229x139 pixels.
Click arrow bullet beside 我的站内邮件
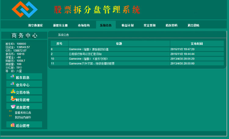click(10, 116)
